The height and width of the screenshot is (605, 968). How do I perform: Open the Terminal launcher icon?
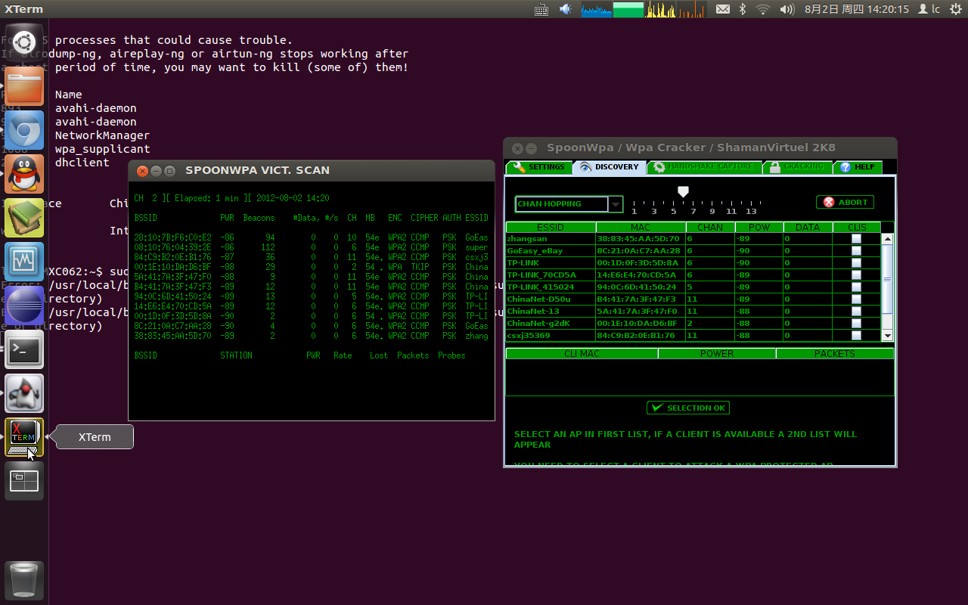24,349
